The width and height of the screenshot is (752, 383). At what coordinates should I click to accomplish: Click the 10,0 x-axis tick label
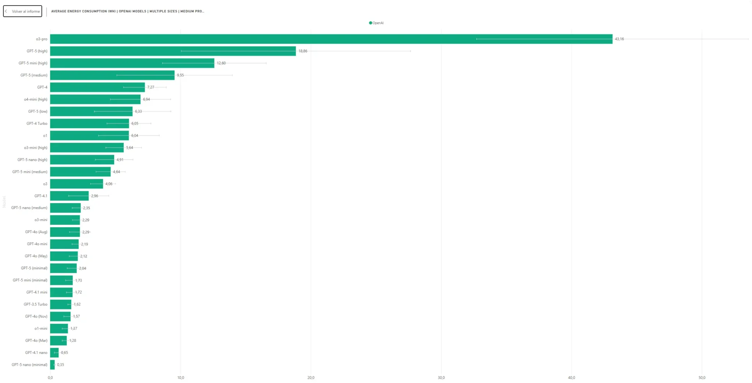(181, 378)
